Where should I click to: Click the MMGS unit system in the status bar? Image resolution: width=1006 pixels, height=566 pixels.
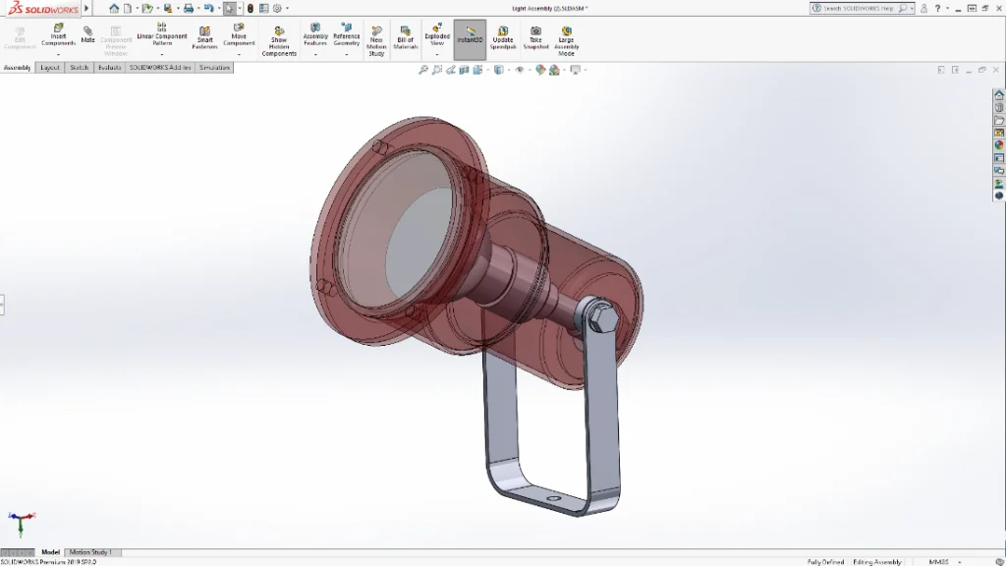(938, 562)
